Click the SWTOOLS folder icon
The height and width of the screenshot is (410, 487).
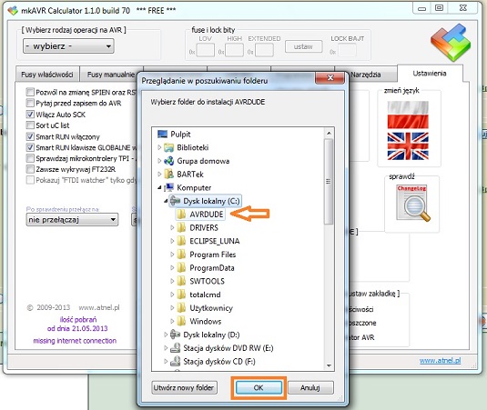click(x=181, y=281)
